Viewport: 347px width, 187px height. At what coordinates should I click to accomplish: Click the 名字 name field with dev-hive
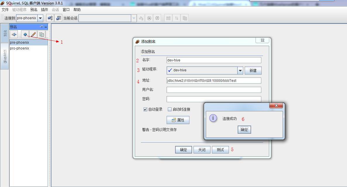(214, 60)
